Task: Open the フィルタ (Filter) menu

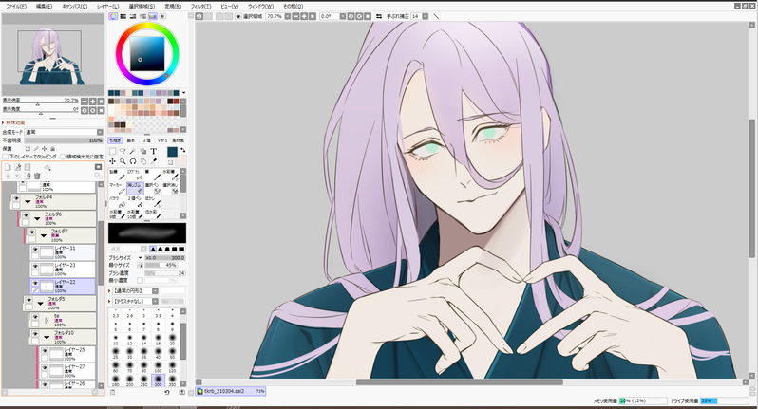Action: pyautogui.click(x=200, y=7)
